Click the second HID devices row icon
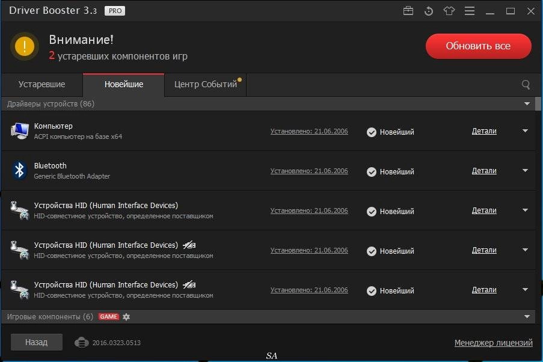Screen dimensions: 543x362 (19, 250)
